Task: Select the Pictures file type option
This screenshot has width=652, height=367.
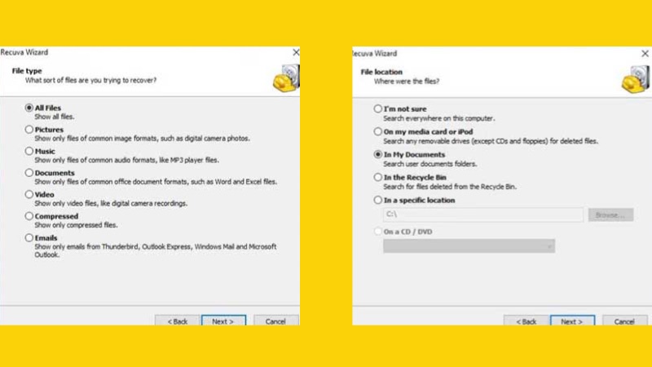Action: 29,129
